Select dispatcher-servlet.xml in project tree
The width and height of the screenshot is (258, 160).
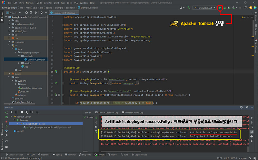(30, 88)
